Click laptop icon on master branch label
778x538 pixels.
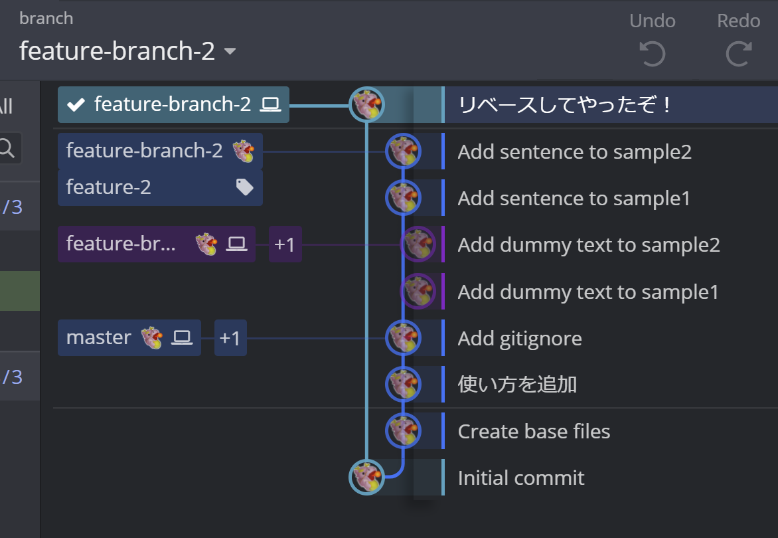[181, 338]
